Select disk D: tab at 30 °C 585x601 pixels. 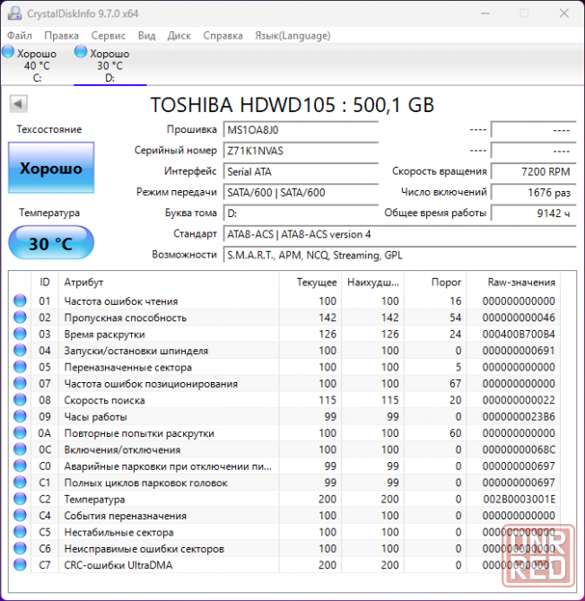tap(109, 65)
